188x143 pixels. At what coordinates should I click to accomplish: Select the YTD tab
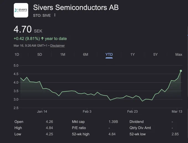click(x=109, y=55)
